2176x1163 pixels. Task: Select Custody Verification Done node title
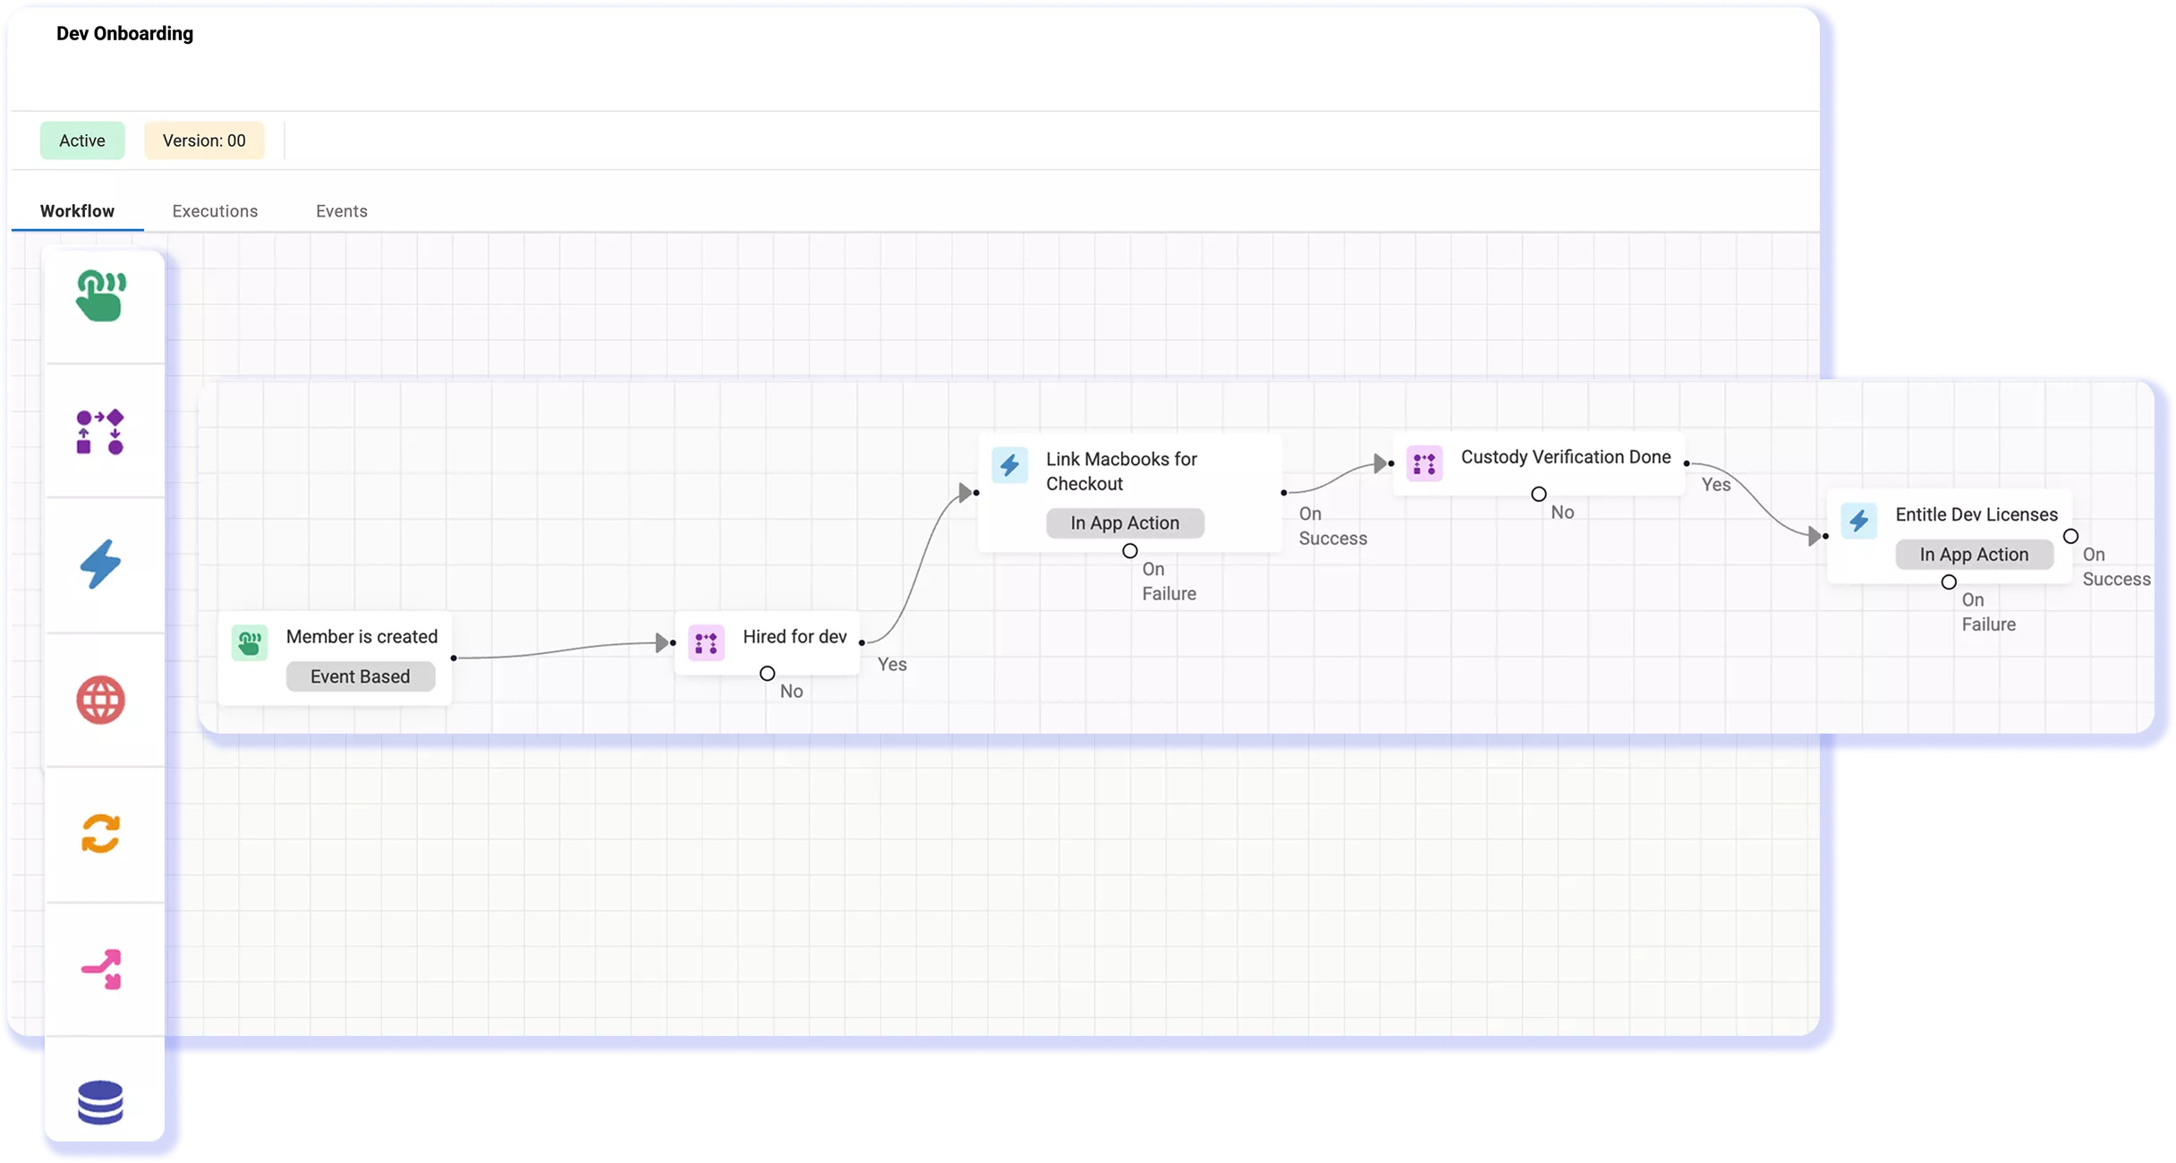coord(1566,457)
